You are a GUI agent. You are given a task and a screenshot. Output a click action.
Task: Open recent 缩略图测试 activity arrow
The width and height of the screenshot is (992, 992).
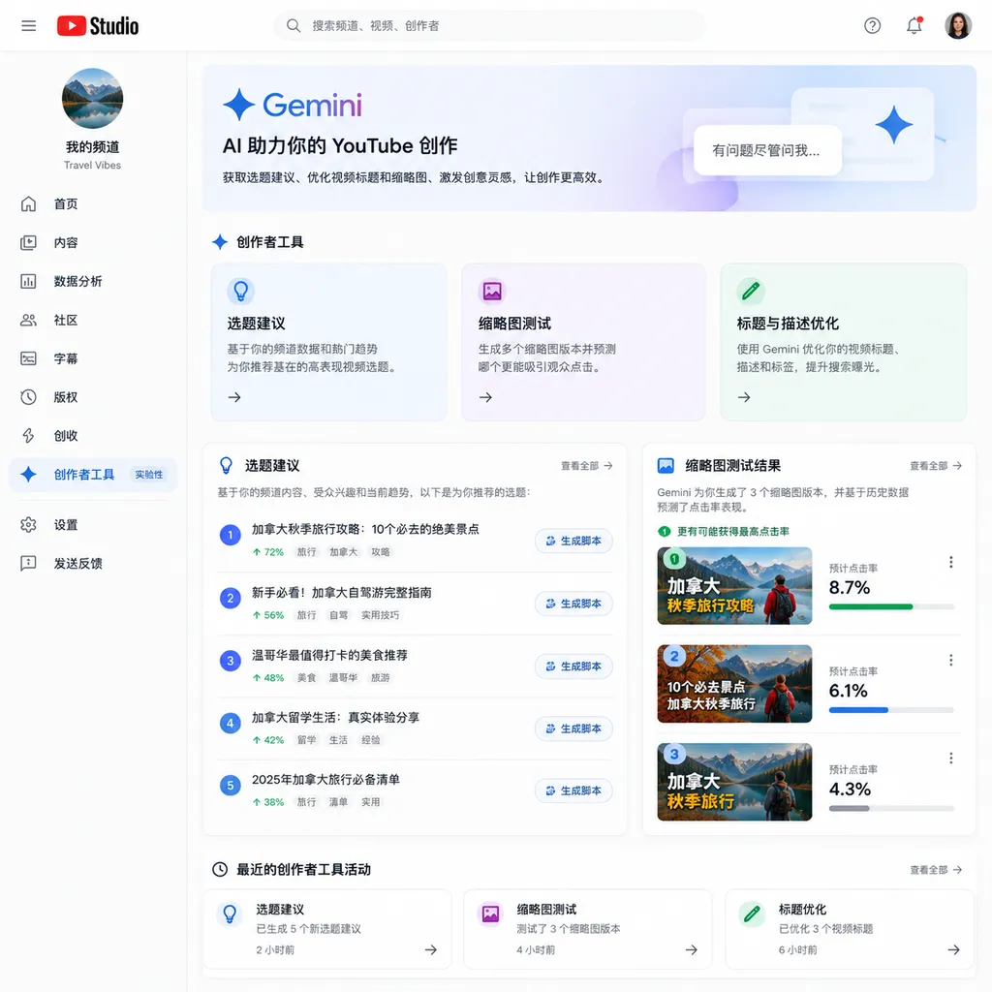(x=692, y=949)
